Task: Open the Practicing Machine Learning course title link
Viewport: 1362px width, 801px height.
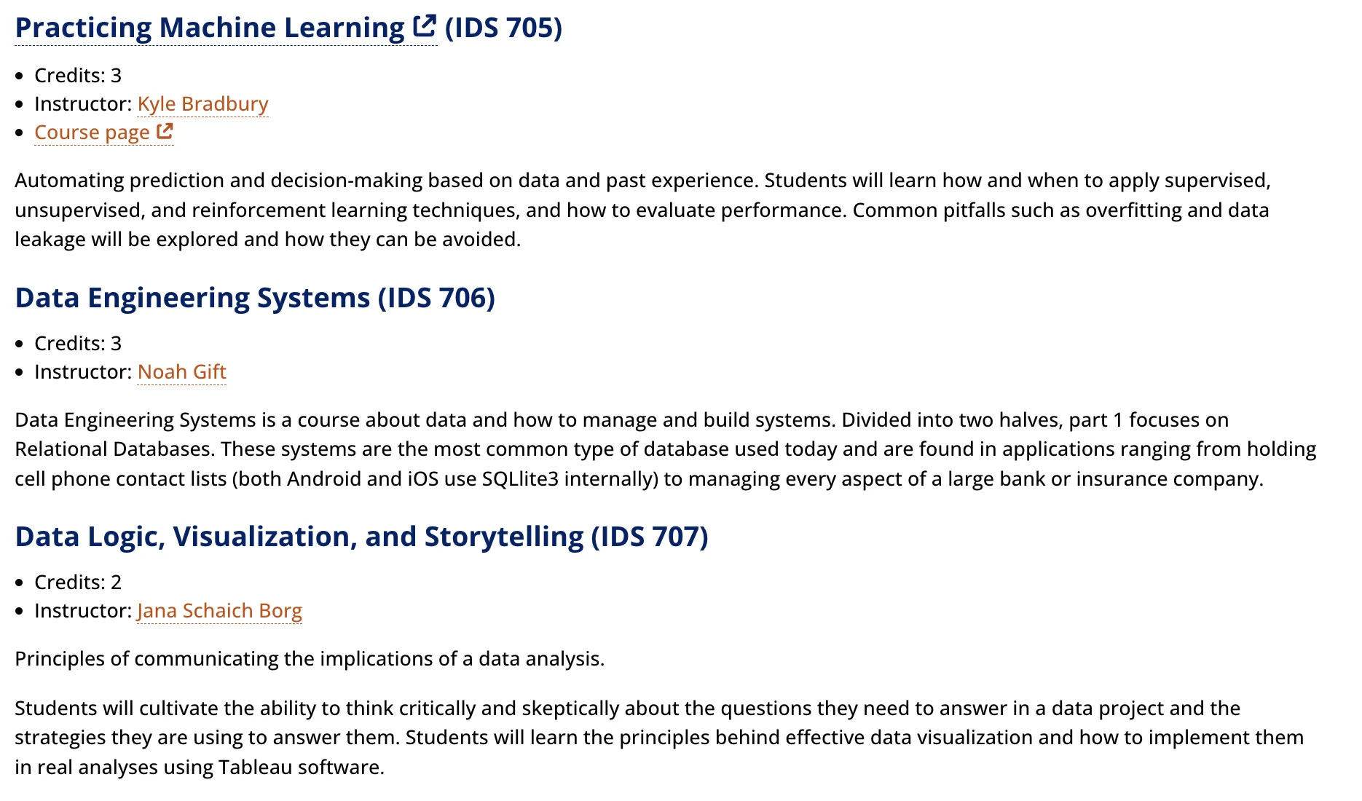Action: click(209, 28)
